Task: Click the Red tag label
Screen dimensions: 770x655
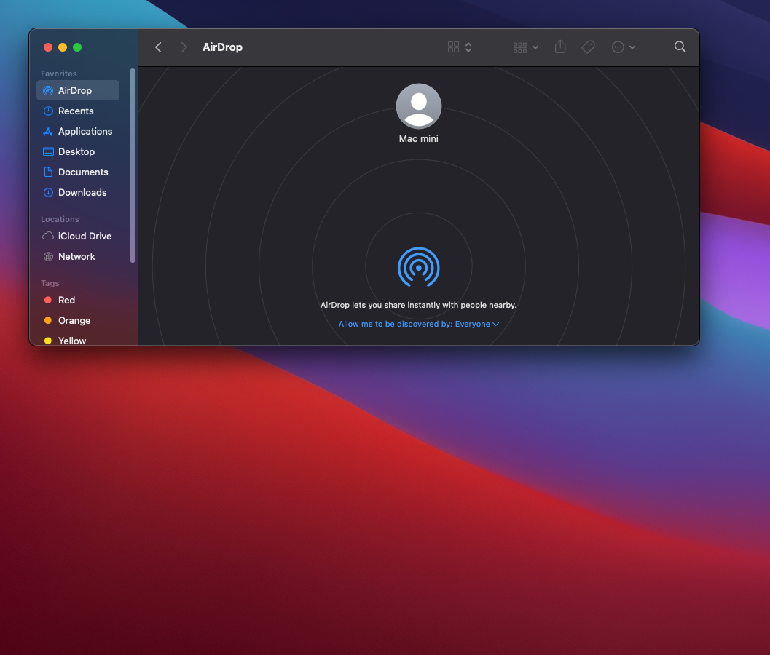Action: click(x=67, y=301)
